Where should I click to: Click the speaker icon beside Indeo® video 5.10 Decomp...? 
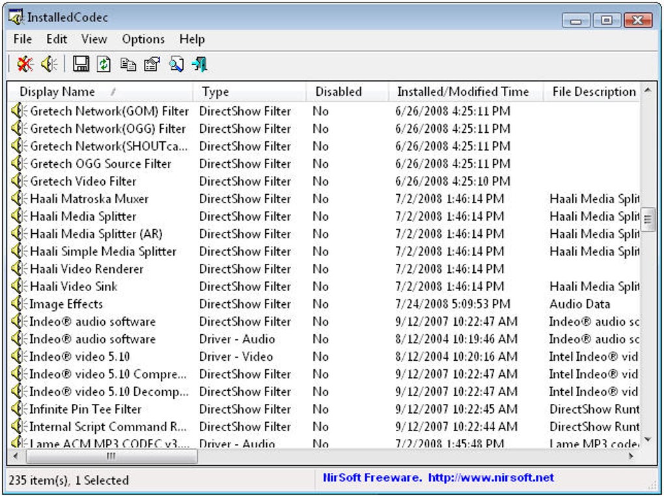point(19,391)
